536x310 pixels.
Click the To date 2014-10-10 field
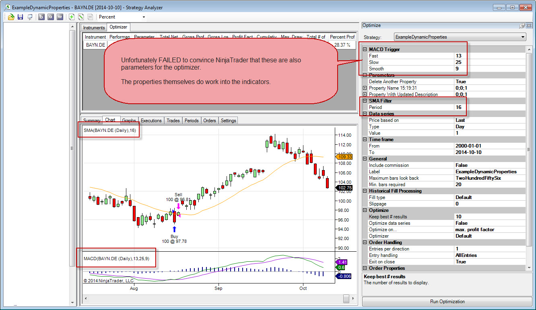490,152
